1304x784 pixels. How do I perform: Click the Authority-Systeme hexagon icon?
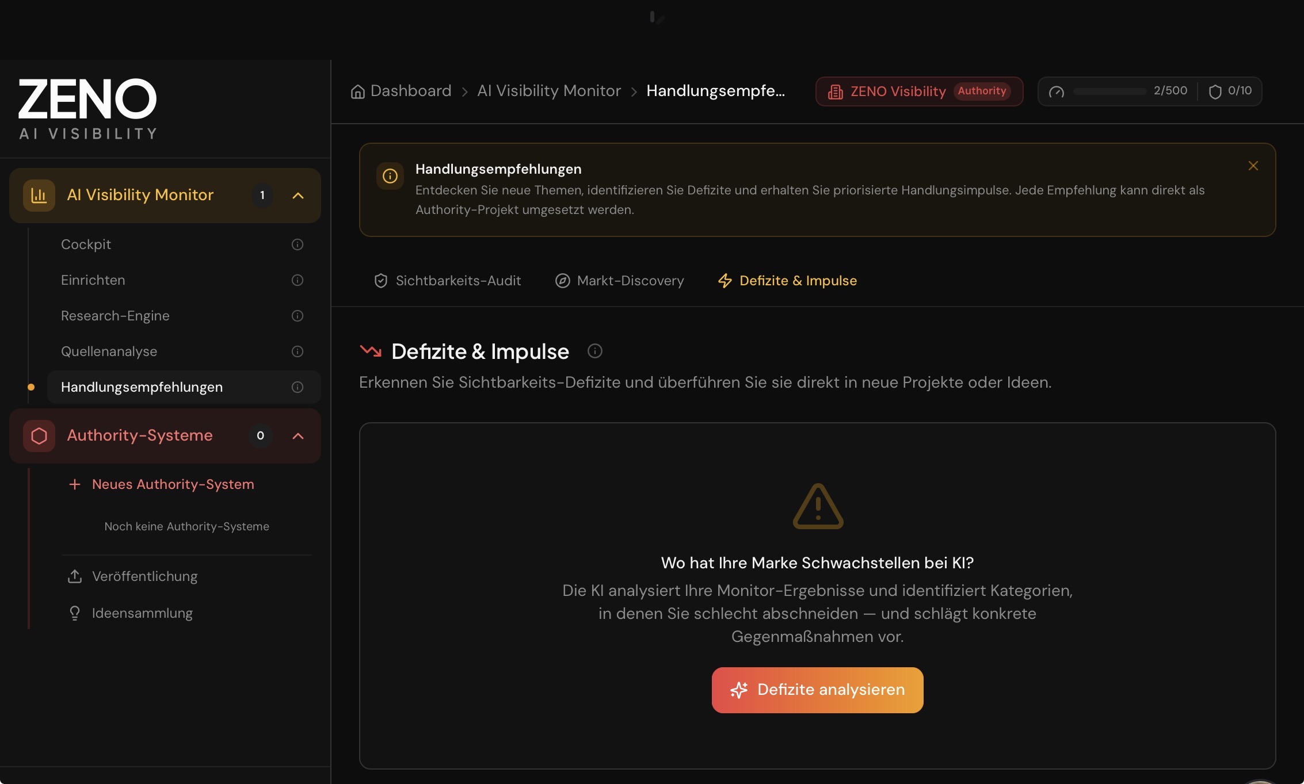click(39, 436)
